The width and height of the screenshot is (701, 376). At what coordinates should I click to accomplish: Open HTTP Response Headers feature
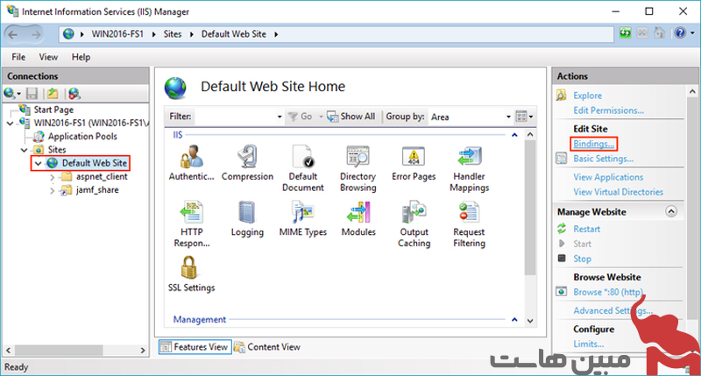[191, 223]
